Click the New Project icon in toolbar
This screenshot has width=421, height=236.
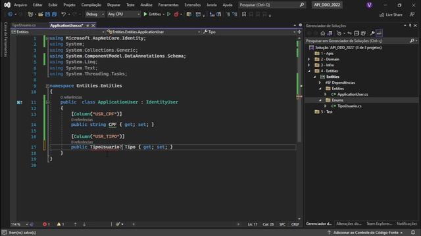[x=30, y=14]
